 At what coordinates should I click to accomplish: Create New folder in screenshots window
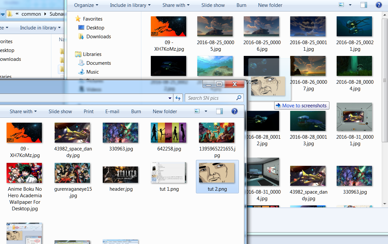pyautogui.click(x=270, y=5)
